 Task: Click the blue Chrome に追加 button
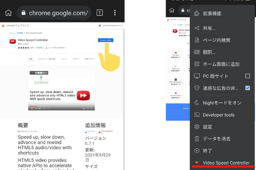(106, 40)
